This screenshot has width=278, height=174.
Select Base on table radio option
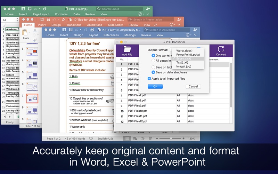[x=153, y=67]
